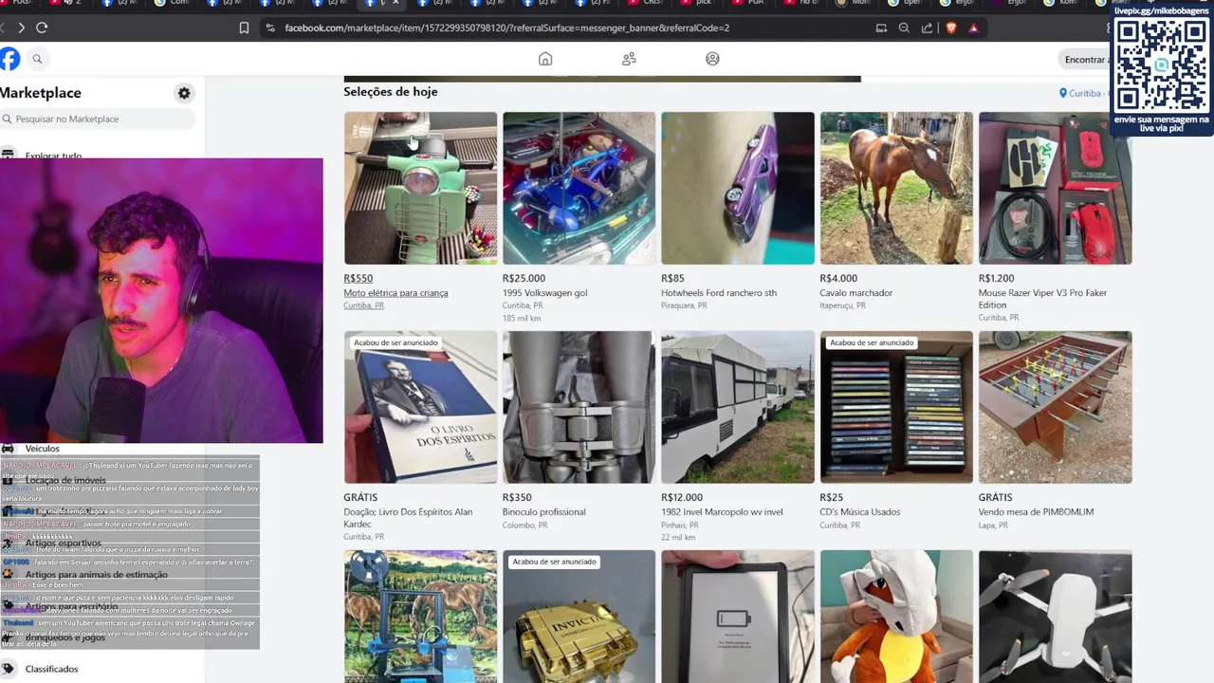
Task: Click the R$12.000 price text
Action: [682, 497]
